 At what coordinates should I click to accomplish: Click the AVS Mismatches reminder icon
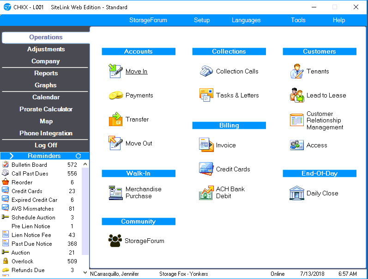click(x=5, y=208)
